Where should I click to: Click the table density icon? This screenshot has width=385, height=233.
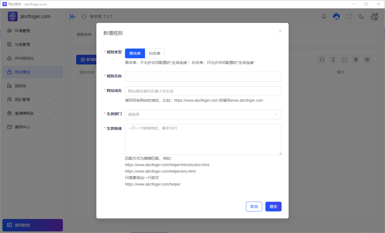[333, 60]
